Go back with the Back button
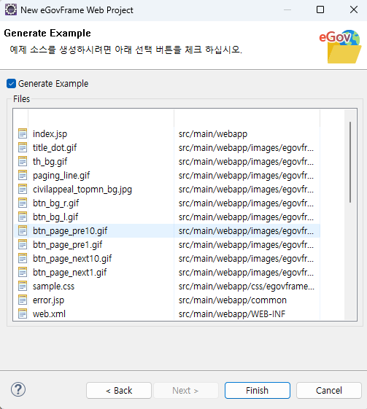This screenshot has height=409, width=367. click(119, 391)
